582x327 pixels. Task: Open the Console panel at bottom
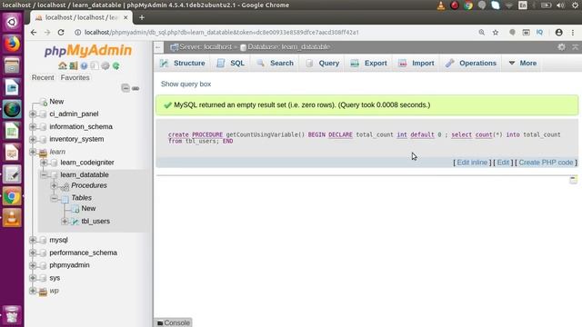pos(173,322)
